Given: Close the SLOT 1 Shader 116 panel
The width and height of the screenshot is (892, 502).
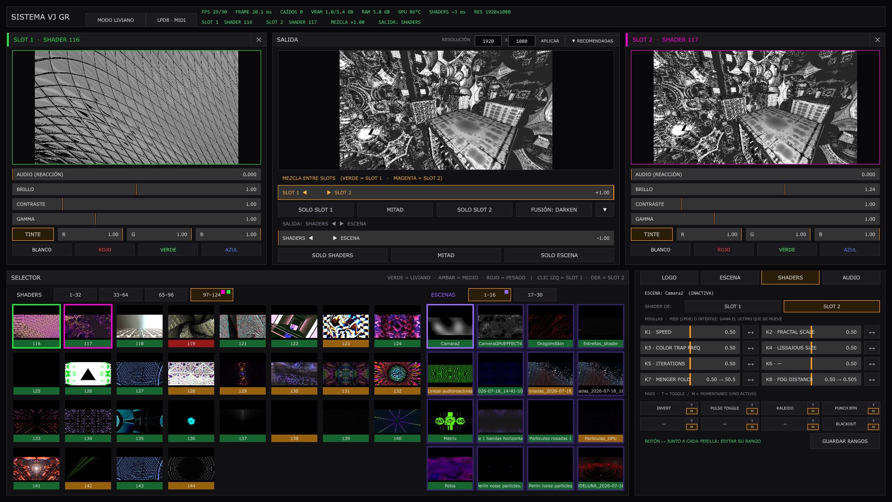Looking at the screenshot, I should point(259,40).
